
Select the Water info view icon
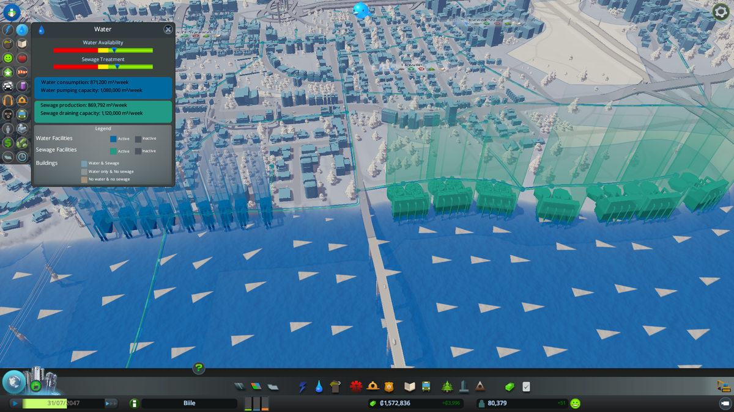tap(23, 29)
